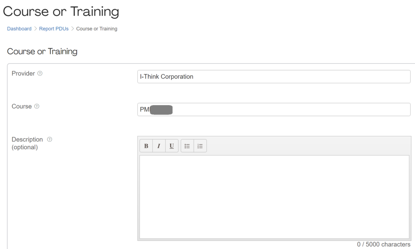The image size is (415, 249).
Task: Click the large Course or Training page title
Action: [61, 12]
